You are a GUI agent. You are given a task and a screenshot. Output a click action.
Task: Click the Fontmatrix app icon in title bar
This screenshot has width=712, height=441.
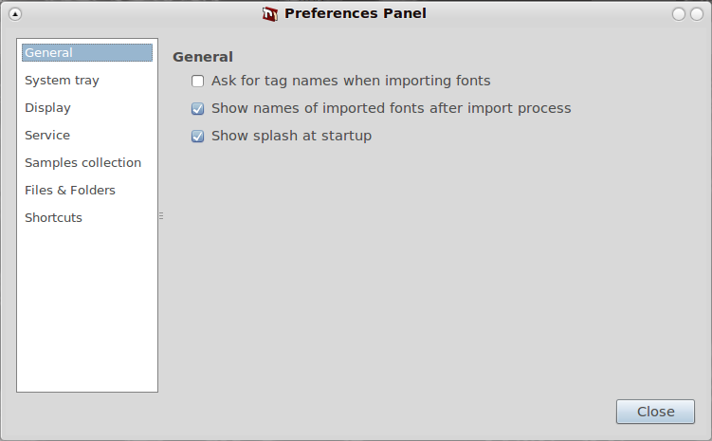point(269,14)
